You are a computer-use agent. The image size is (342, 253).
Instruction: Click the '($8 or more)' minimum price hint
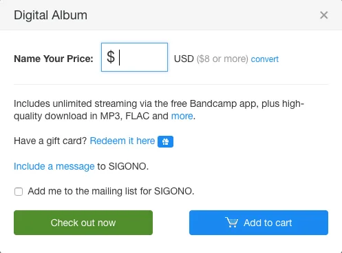click(x=222, y=59)
